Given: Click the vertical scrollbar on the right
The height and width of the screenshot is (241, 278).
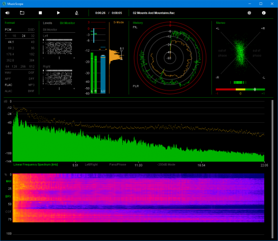Looking at the screenshot, I should pyautogui.click(x=272, y=169).
